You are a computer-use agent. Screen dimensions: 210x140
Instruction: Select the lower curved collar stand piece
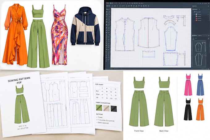(170, 23)
